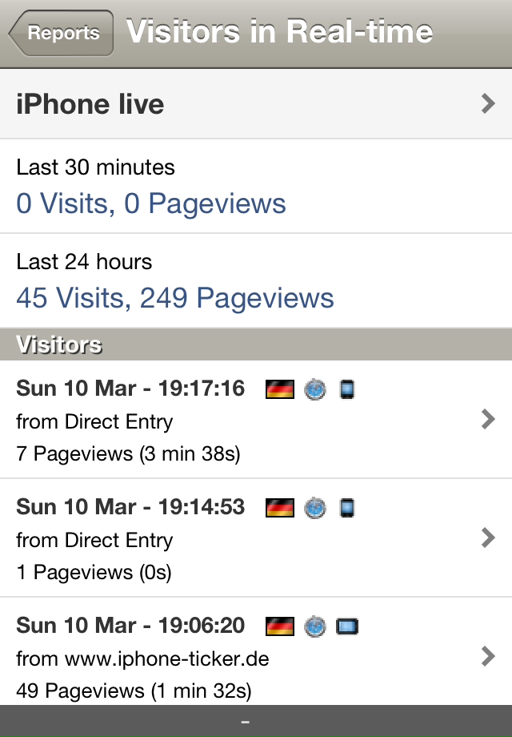512x737 pixels.
Task: Select the 0 Visits, 0 Pageviews summary
Action: (x=151, y=203)
